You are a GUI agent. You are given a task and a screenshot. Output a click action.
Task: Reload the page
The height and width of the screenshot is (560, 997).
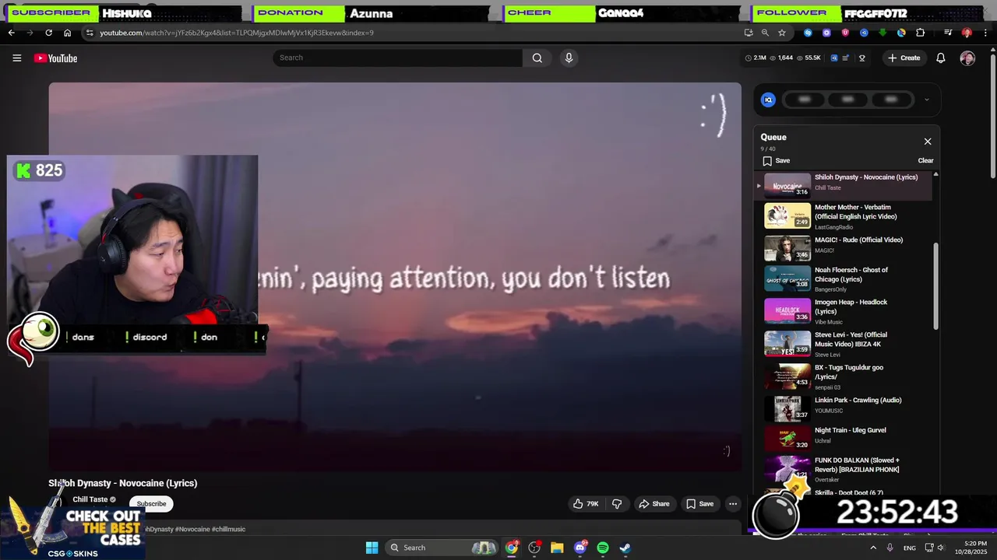point(48,33)
